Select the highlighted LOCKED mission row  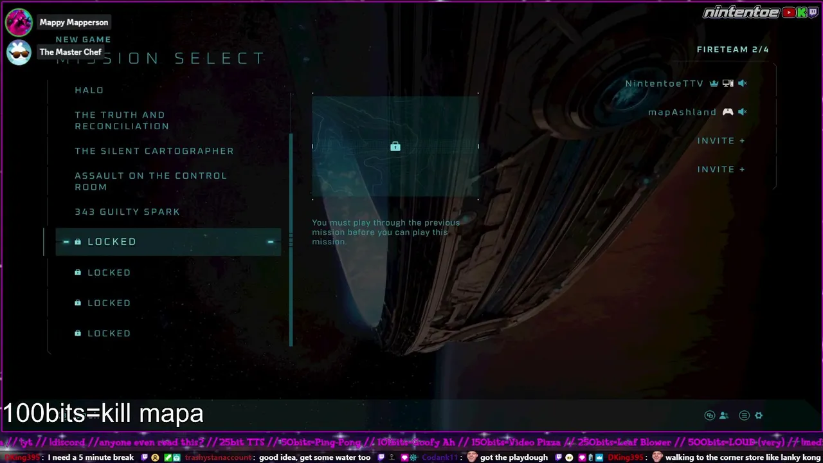coord(168,242)
